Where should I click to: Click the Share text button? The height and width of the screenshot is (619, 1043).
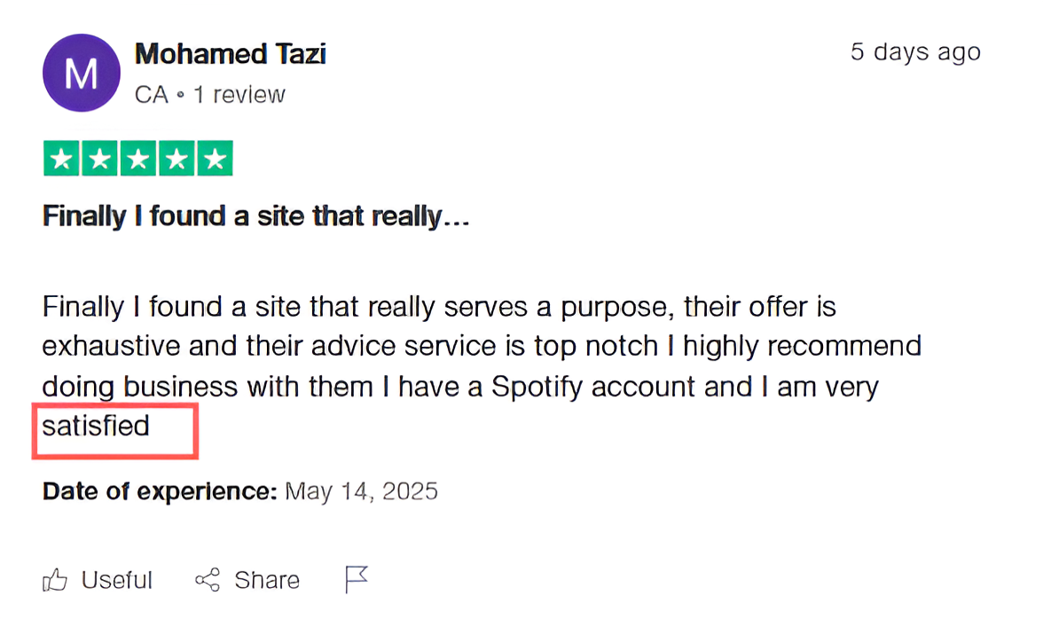[x=267, y=580]
